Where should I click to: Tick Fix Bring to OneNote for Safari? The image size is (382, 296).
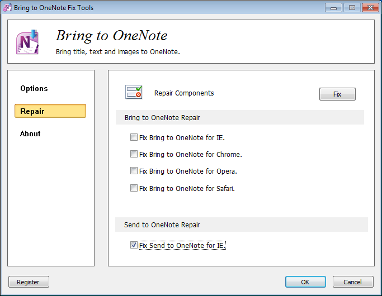tap(134, 188)
